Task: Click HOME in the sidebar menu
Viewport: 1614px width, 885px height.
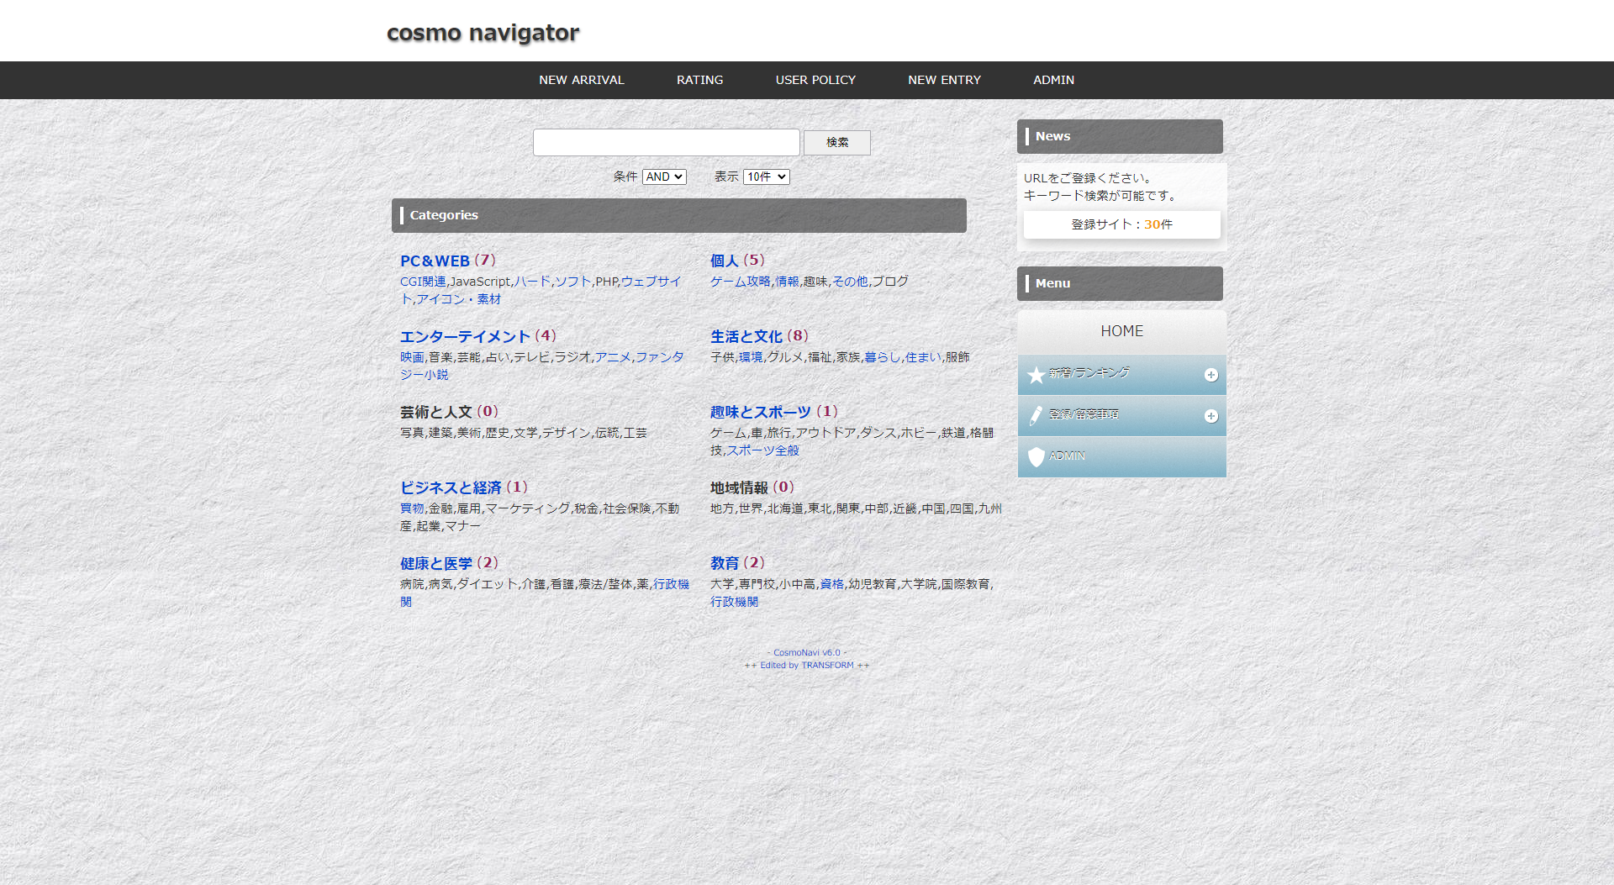Action: (x=1121, y=331)
